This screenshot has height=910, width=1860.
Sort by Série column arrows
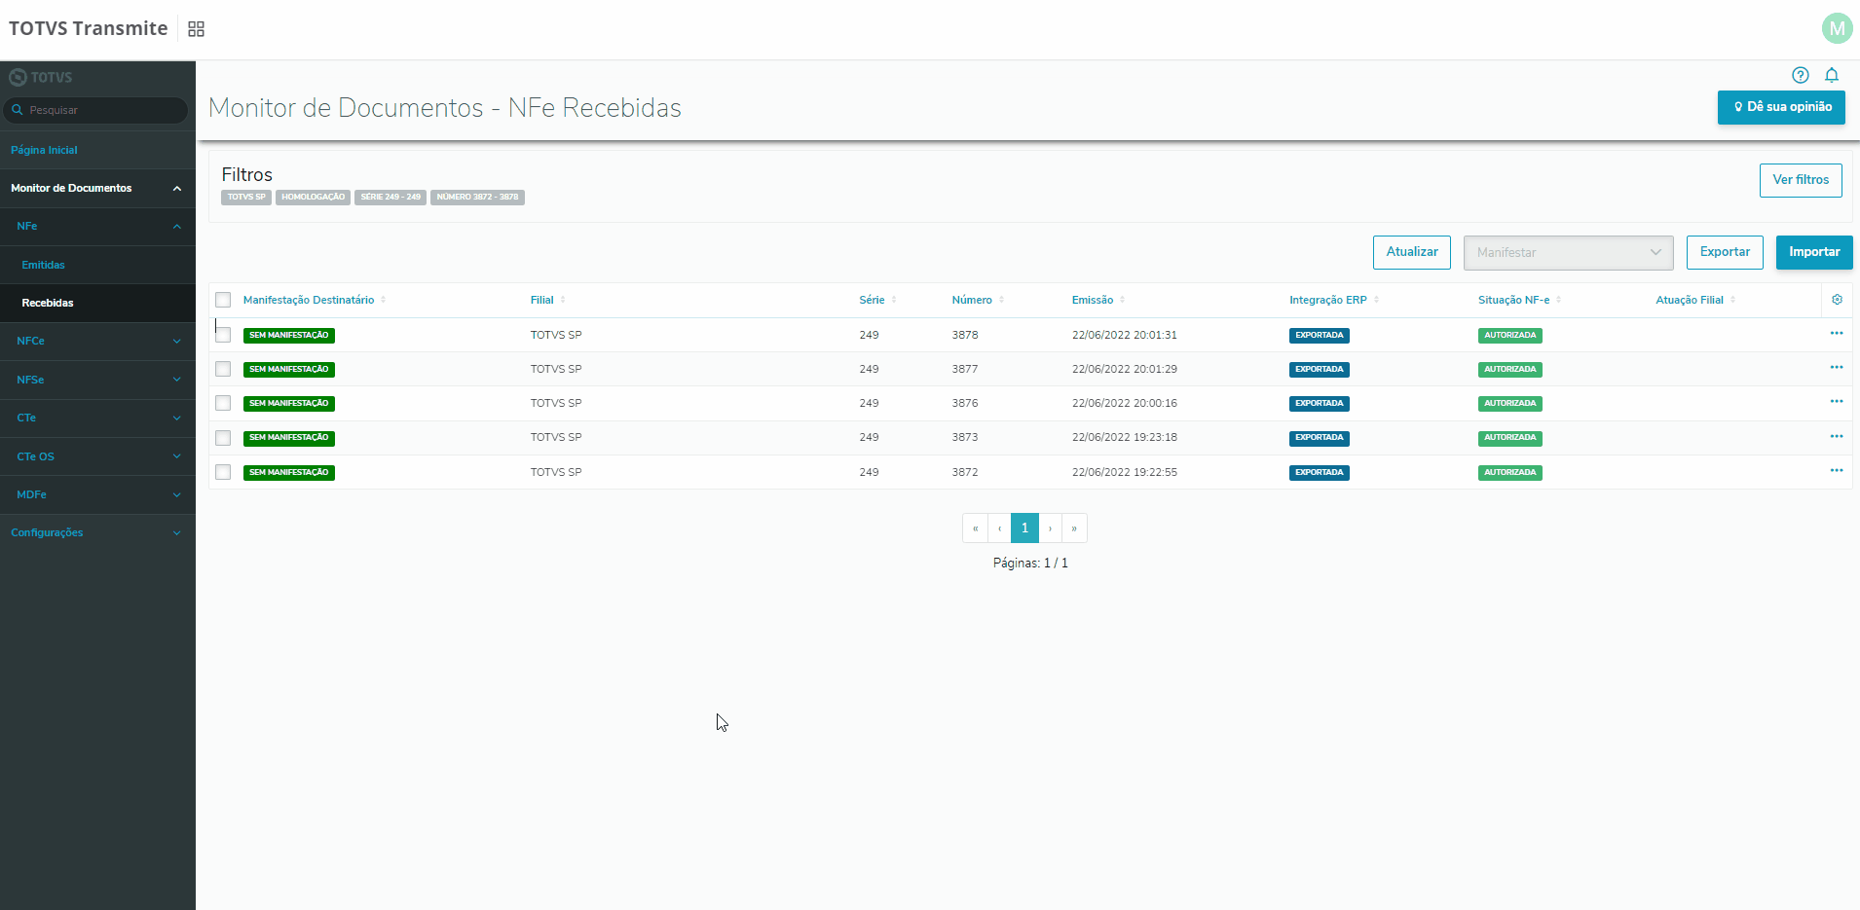(x=894, y=300)
